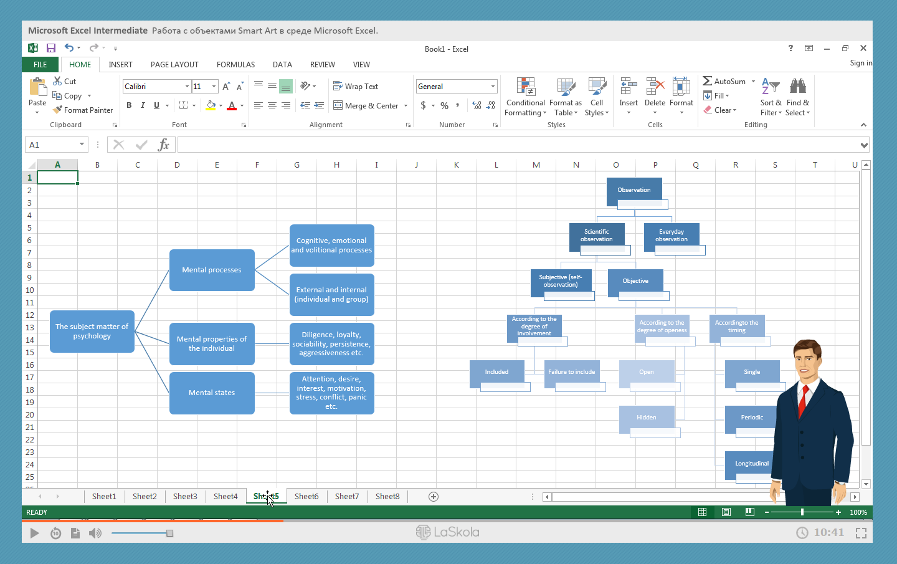This screenshot has width=897, height=564.
Task: Click the Merge & Center button
Action: [366, 106]
